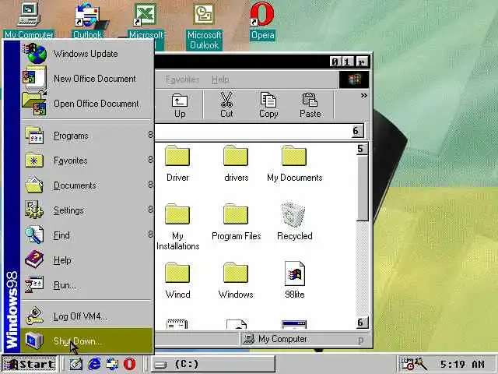Expand the Favorites submenu in Start menu

click(86, 161)
